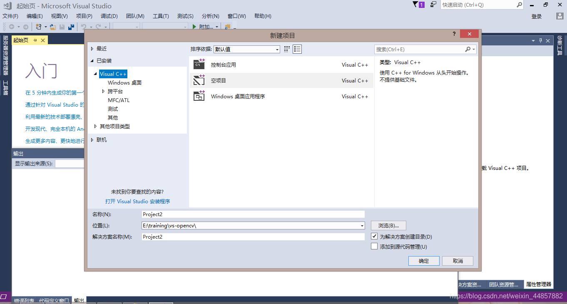567x304 pixels.
Task: Expand the 其他项目类型 tree node
Action: (96, 126)
